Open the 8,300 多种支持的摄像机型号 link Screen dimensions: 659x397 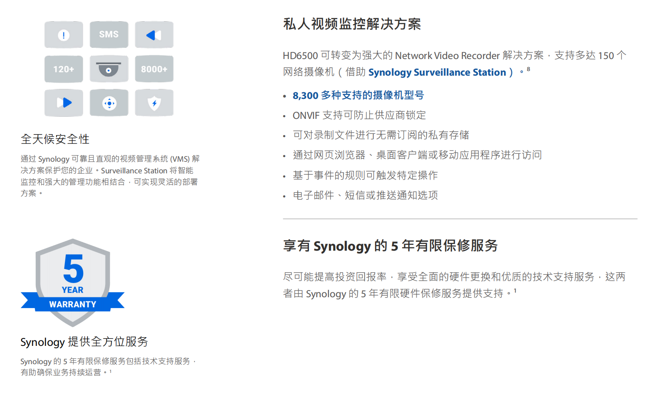(358, 95)
